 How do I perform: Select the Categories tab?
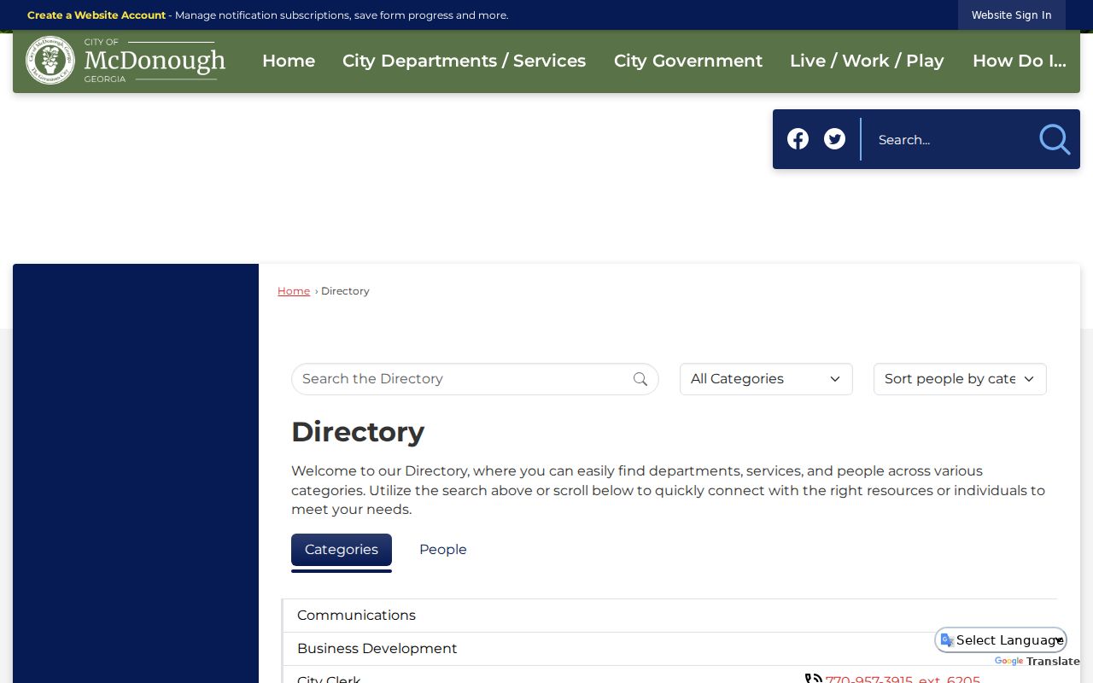(x=342, y=550)
